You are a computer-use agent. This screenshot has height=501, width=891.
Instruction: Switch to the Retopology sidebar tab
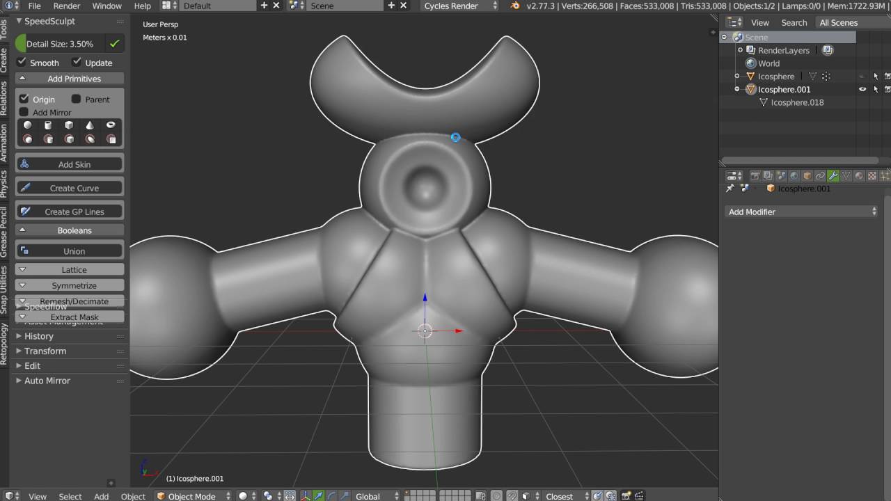pyautogui.click(x=4, y=344)
